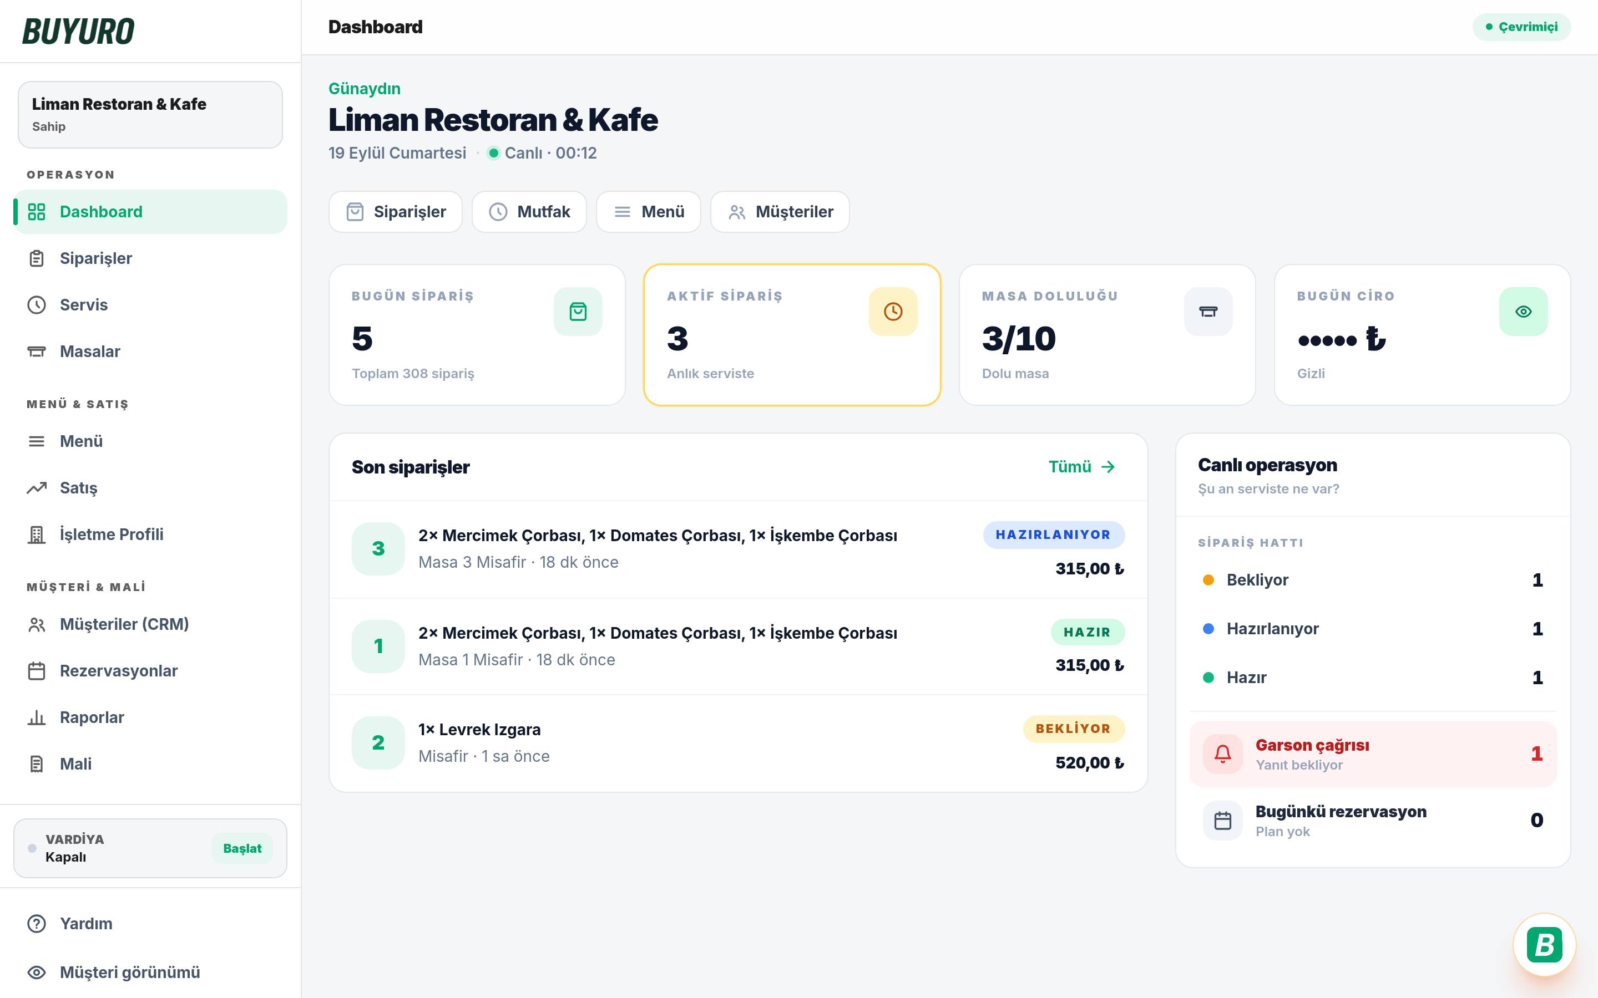Select the Hazır row in Sipariş Hattı

tap(1373, 678)
